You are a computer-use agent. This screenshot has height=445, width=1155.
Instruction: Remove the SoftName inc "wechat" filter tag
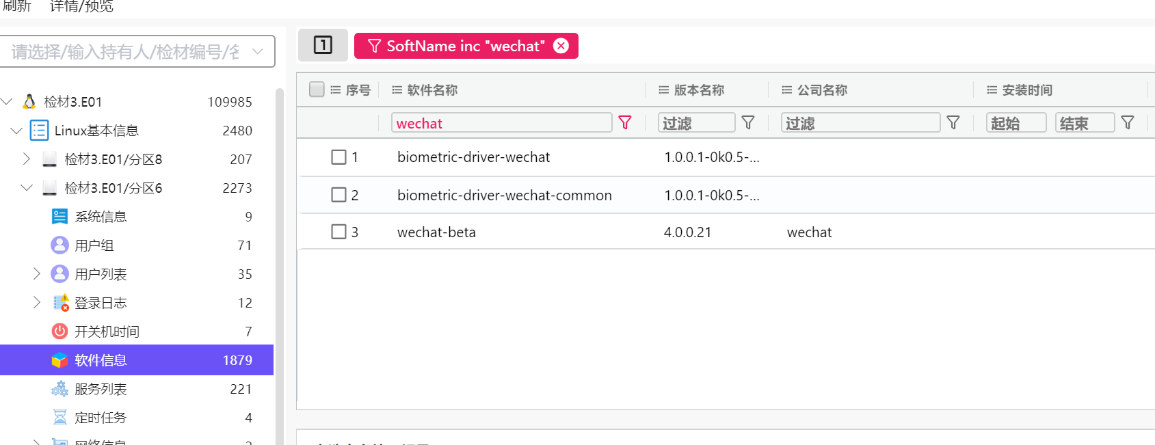coord(561,46)
